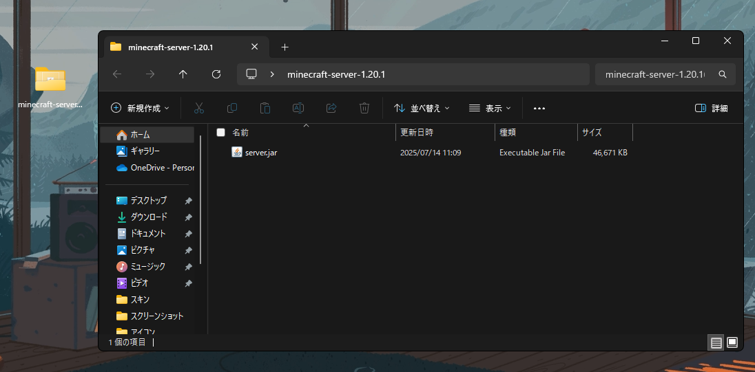755x372 pixels.
Task: Open the three-dots more options menu
Action: point(539,108)
